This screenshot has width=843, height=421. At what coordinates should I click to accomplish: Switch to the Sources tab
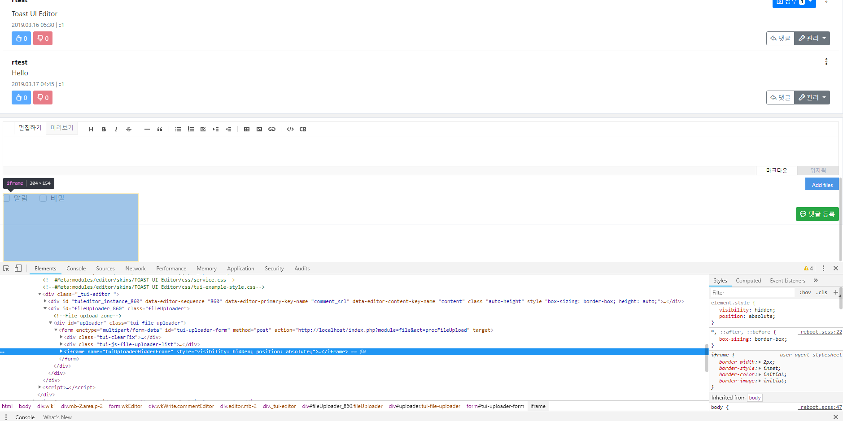coord(105,269)
